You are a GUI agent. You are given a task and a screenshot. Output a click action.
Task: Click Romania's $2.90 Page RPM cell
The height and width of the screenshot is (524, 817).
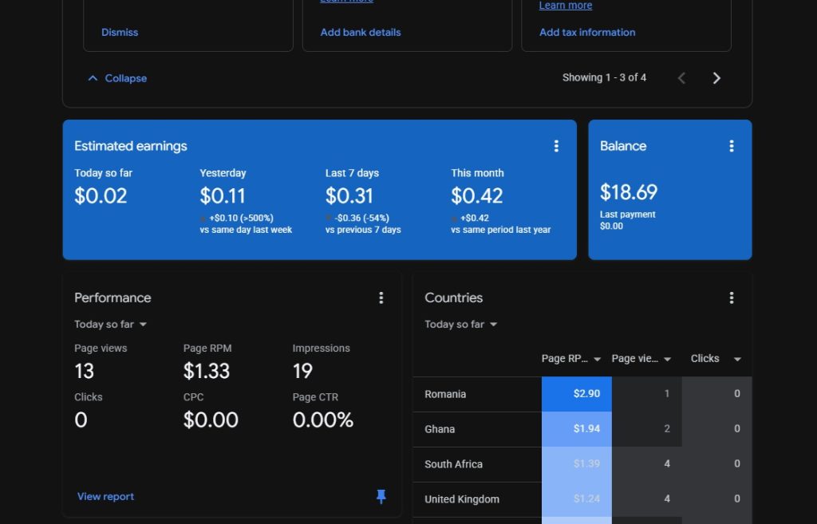pyautogui.click(x=576, y=394)
